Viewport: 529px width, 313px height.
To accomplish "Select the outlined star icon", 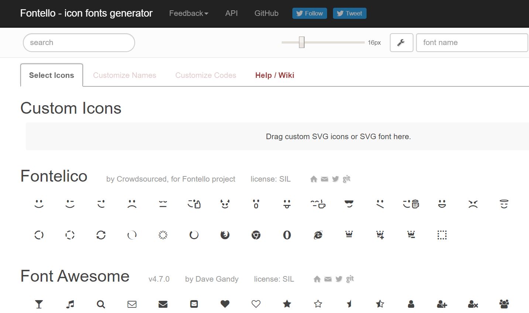I will point(318,304).
